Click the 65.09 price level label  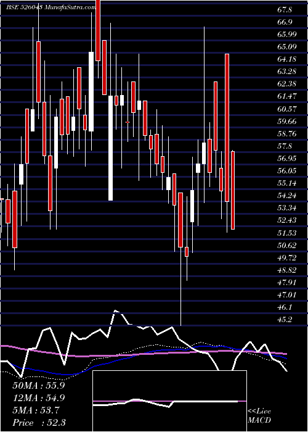287,46
